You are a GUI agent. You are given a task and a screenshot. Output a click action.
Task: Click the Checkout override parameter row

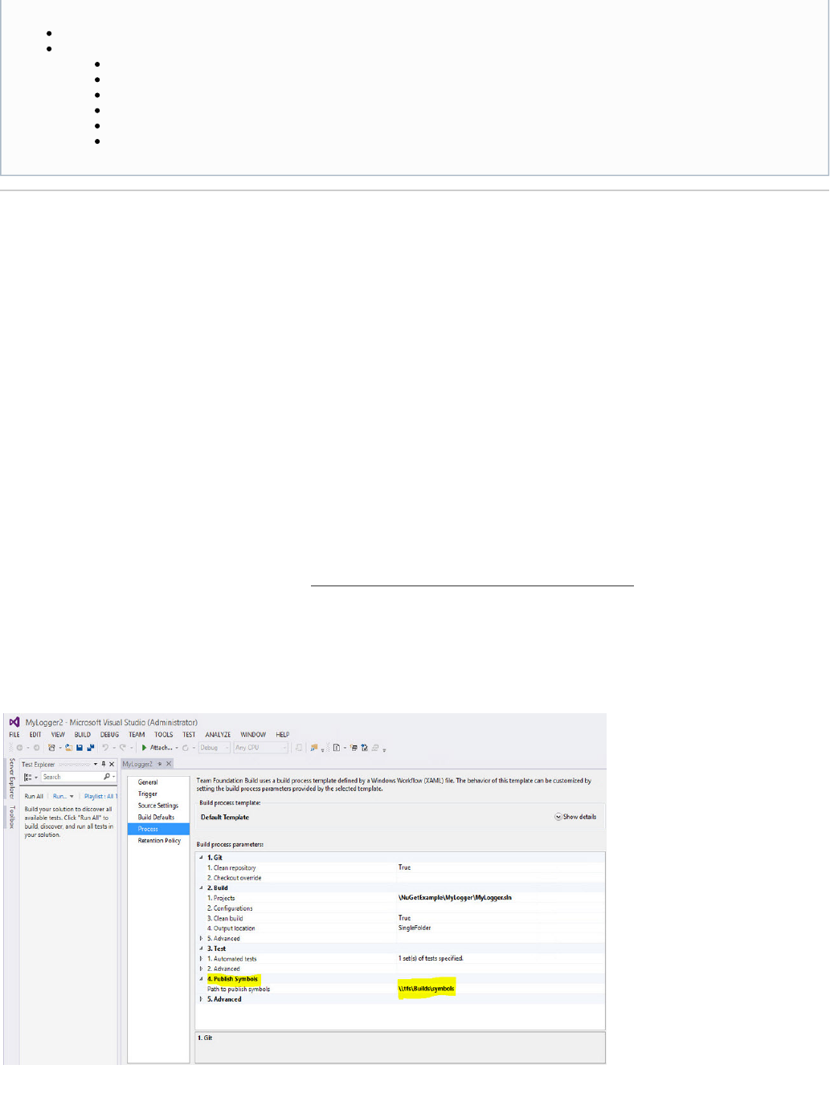coord(400,878)
